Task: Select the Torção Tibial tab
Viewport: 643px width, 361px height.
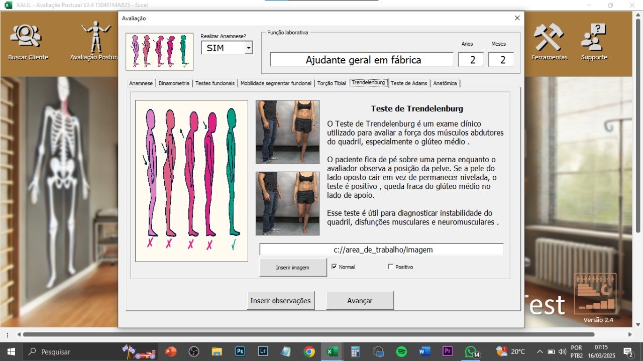Action: tap(332, 83)
